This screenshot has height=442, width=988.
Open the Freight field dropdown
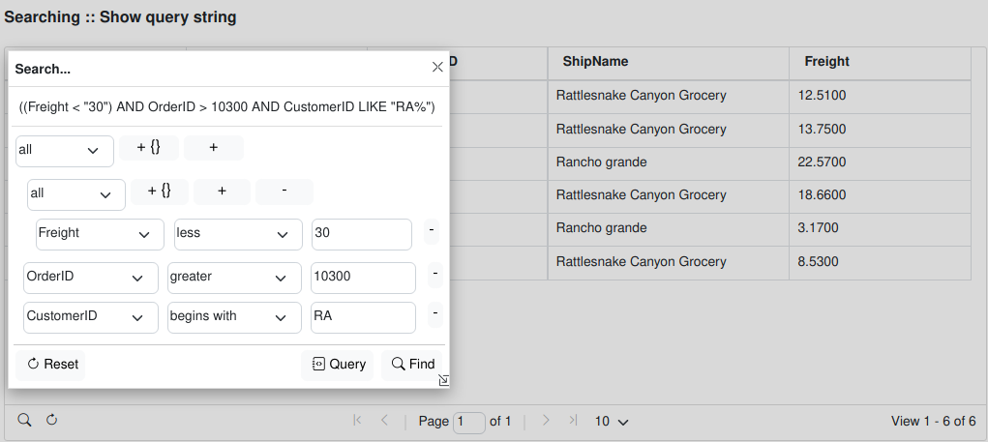pos(100,234)
